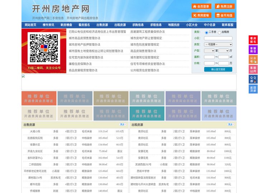This screenshot has width=258, height=193.
Task: Click the pink 客服QQ号 sidebar icon
Action: pos(253,69)
